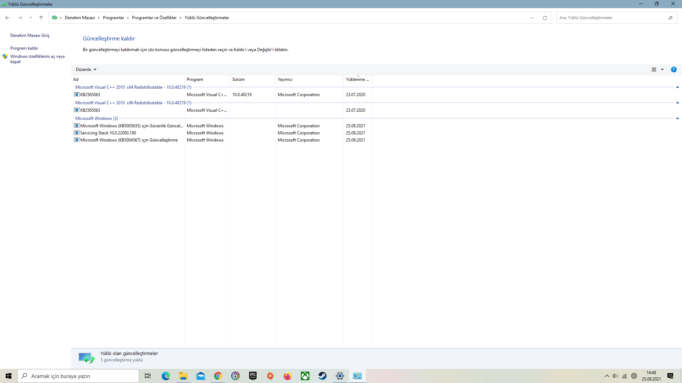Click the help question mark icon
The image size is (682, 383).
[x=673, y=70]
